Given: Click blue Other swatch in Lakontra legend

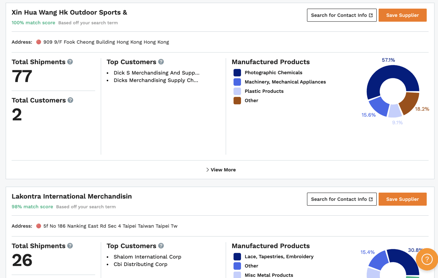Looking at the screenshot, I should [237, 266].
